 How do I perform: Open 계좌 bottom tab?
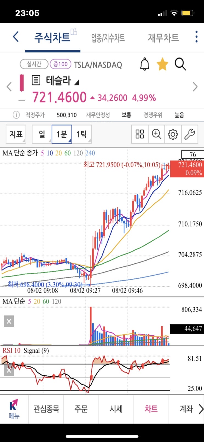coord(186,409)
